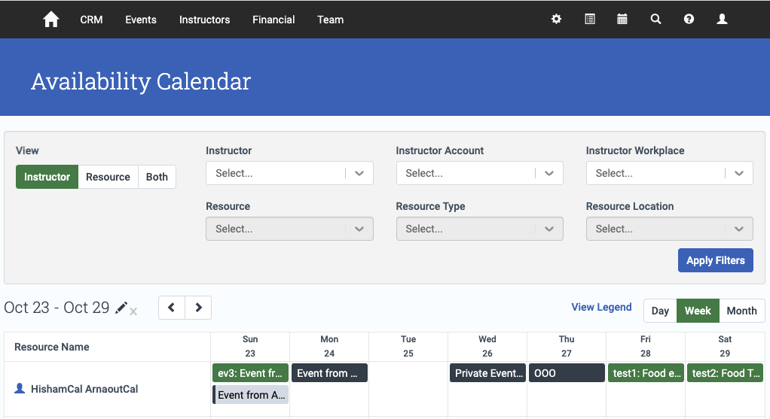The height and width of the screenshot is (419, 770).
Task: Go to the Home icon
Action: coord(51,20)
